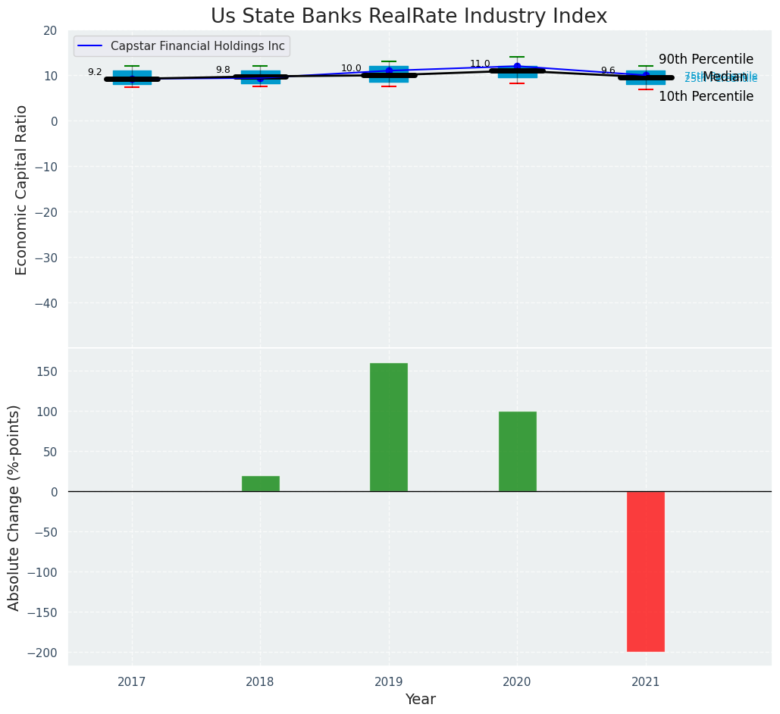Select the 2021 tick on the Year axis
The image size is (780, 714).
tap(645, 681)
